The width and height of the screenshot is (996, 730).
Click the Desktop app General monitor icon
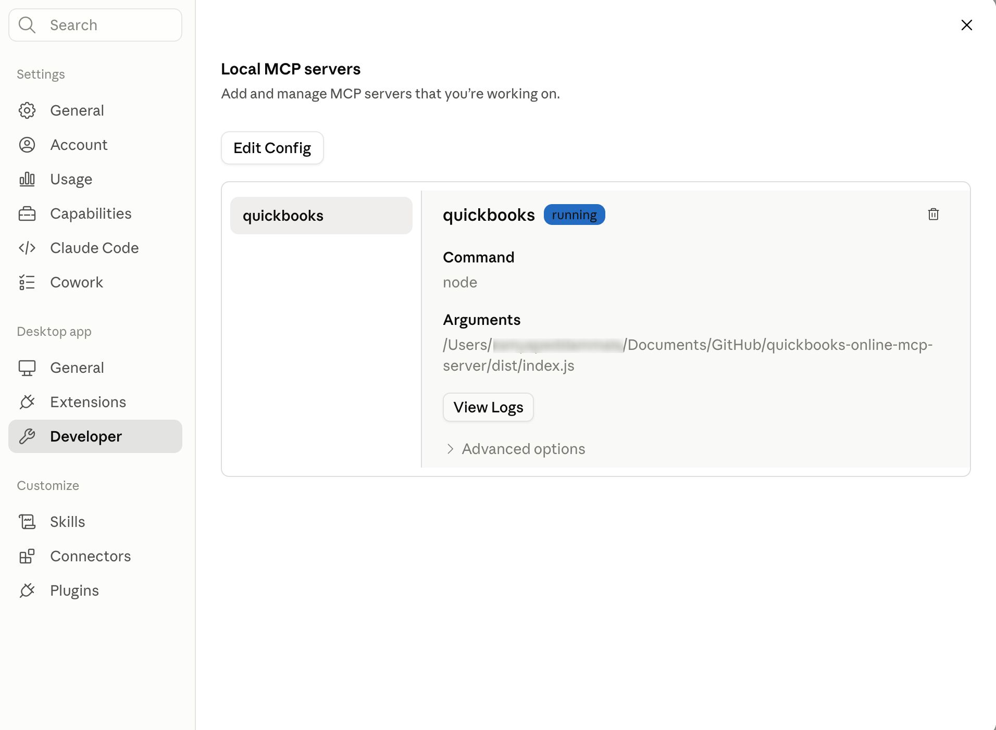(27, 368)
